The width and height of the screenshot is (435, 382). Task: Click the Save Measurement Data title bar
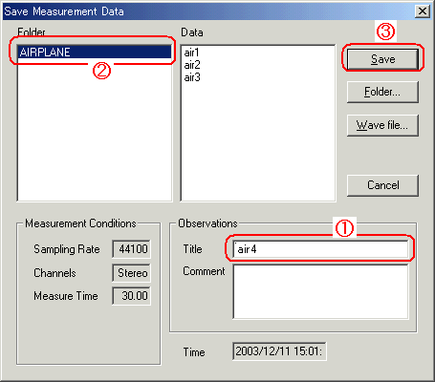207,11
